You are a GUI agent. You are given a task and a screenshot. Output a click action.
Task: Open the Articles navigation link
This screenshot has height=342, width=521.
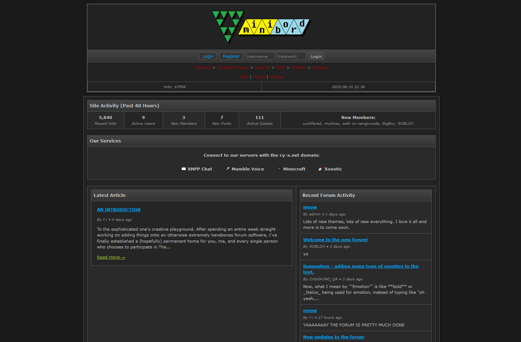320,67
